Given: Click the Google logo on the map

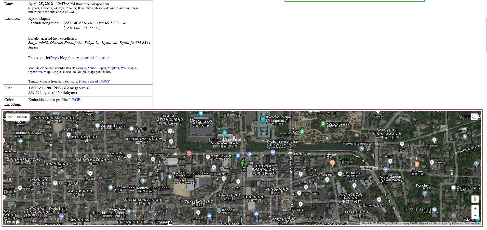Looking at the screenshot, I should point(13,222).
